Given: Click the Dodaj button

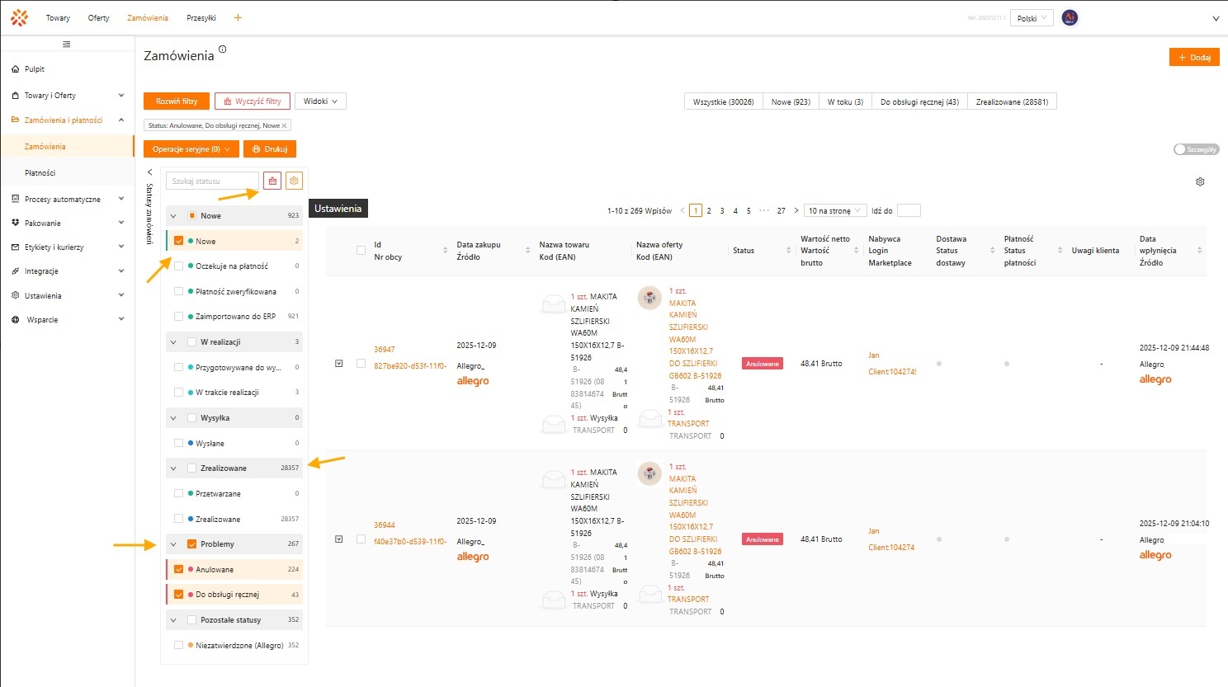Looking at the screenshot, I should click(x=1194, y=57).
